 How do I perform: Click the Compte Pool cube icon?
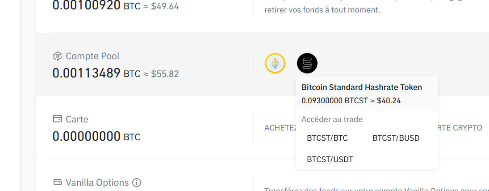[57, 56]
